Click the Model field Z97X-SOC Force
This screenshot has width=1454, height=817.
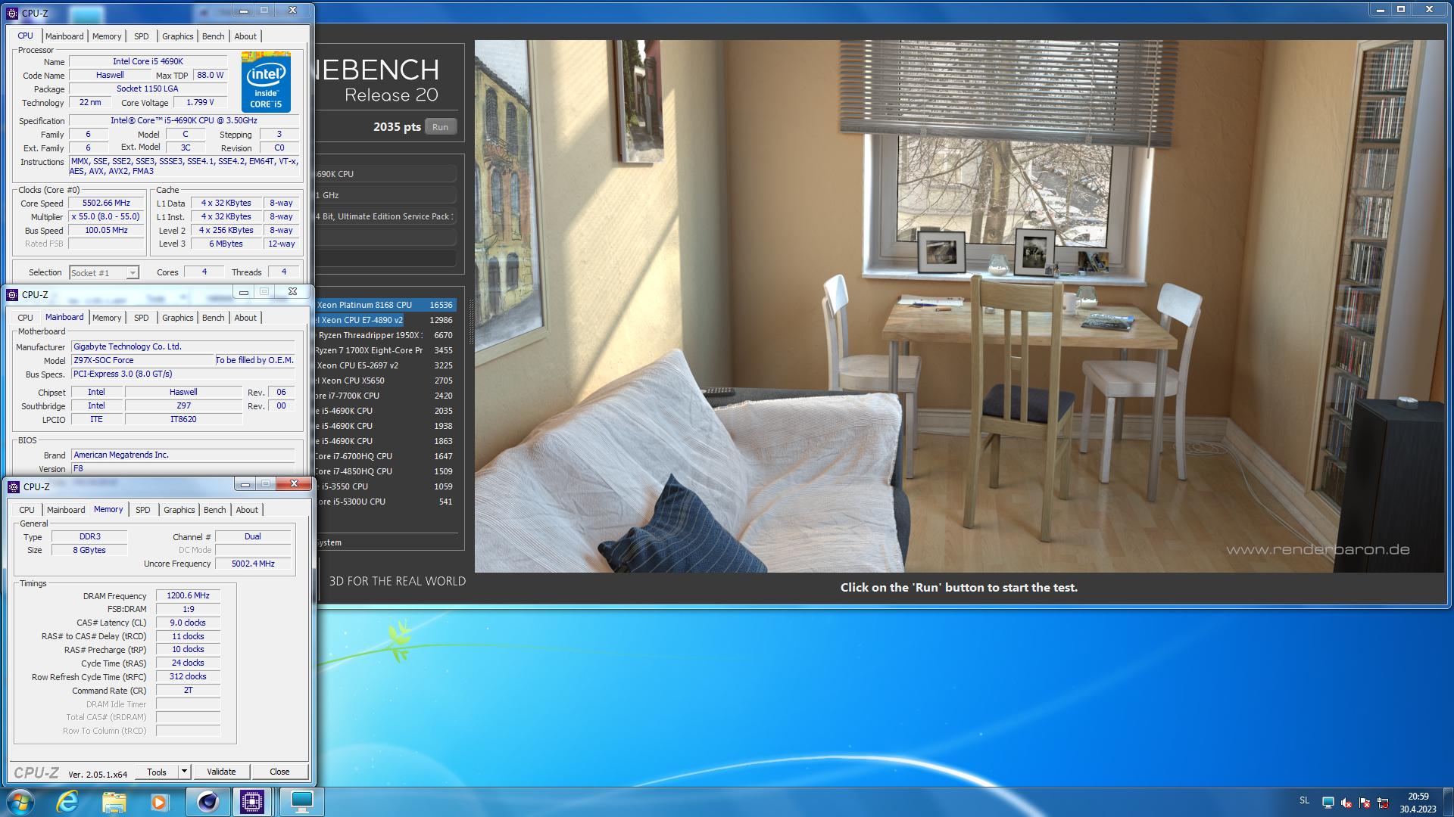coord(143,361)
